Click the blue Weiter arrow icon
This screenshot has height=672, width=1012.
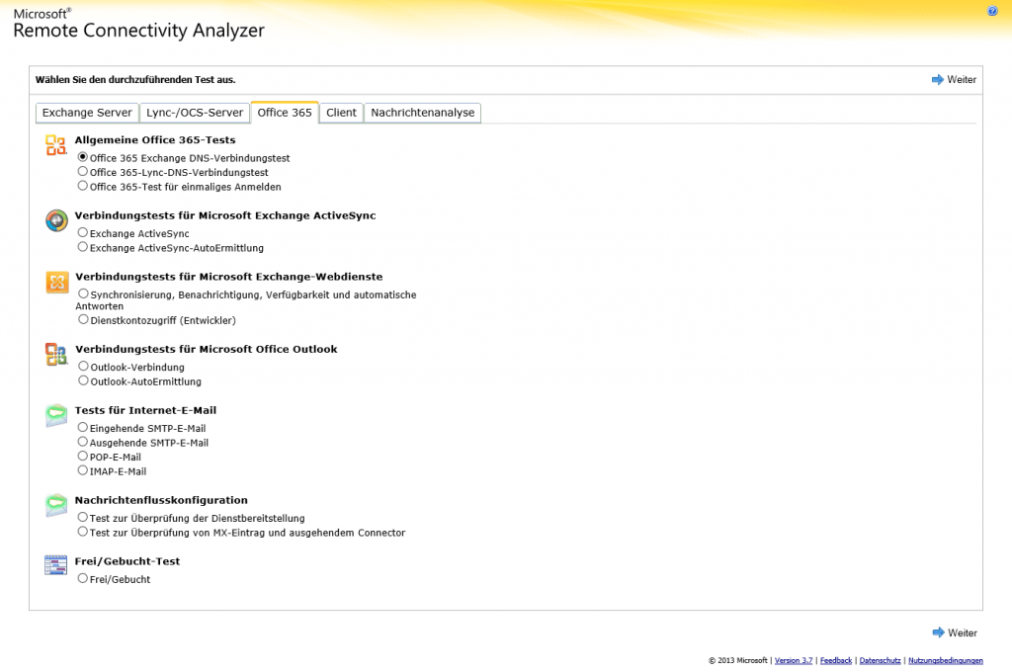coord(937,80)
